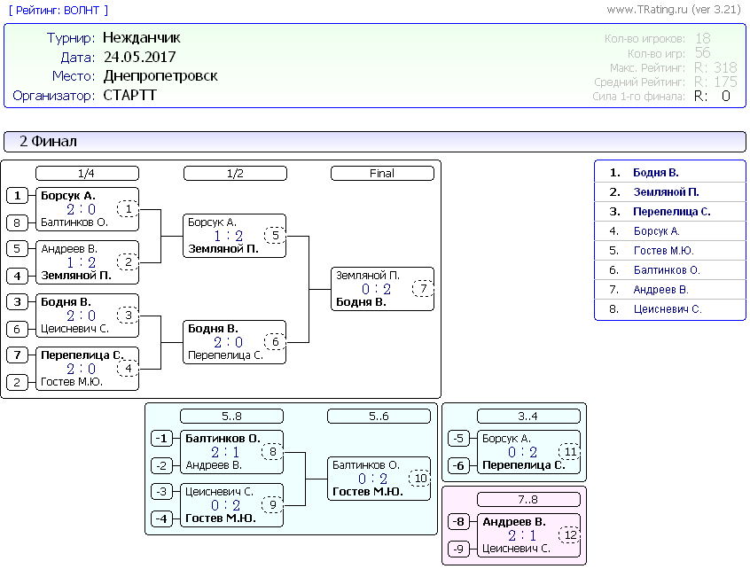750x569 pixels.
Task: Select the 1/4 round header
Action: coord(87,174)
